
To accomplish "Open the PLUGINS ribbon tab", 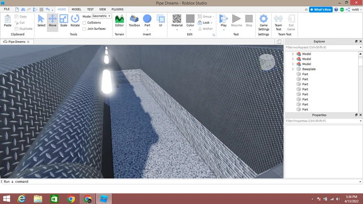I will click(117, 9).
